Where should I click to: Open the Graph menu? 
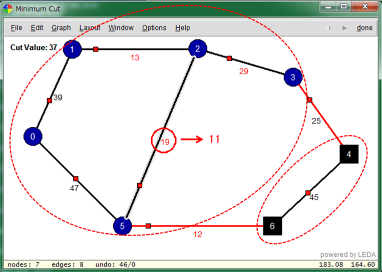[x=61, y=28]
